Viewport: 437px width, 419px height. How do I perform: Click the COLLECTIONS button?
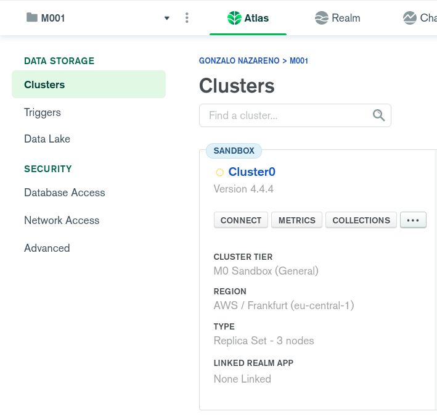click(361, 220)
